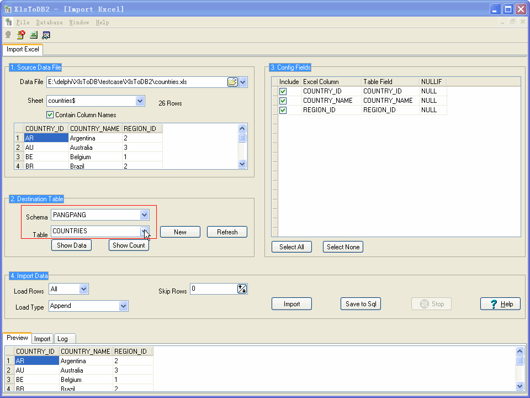Screen dimensions: 530x398
Task: Open the Window menu
Action: click(x=79, y=22)
